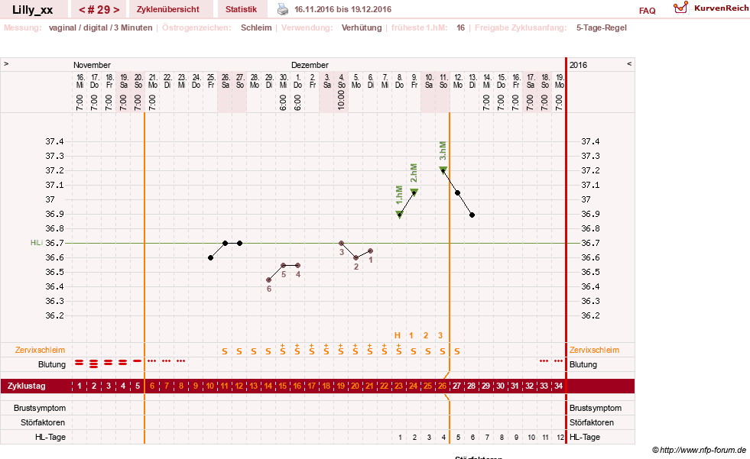The width and height of the screenshot is (750, 459).
Task: Click the 2.hM green triangle marker
Action: [414, 192]
